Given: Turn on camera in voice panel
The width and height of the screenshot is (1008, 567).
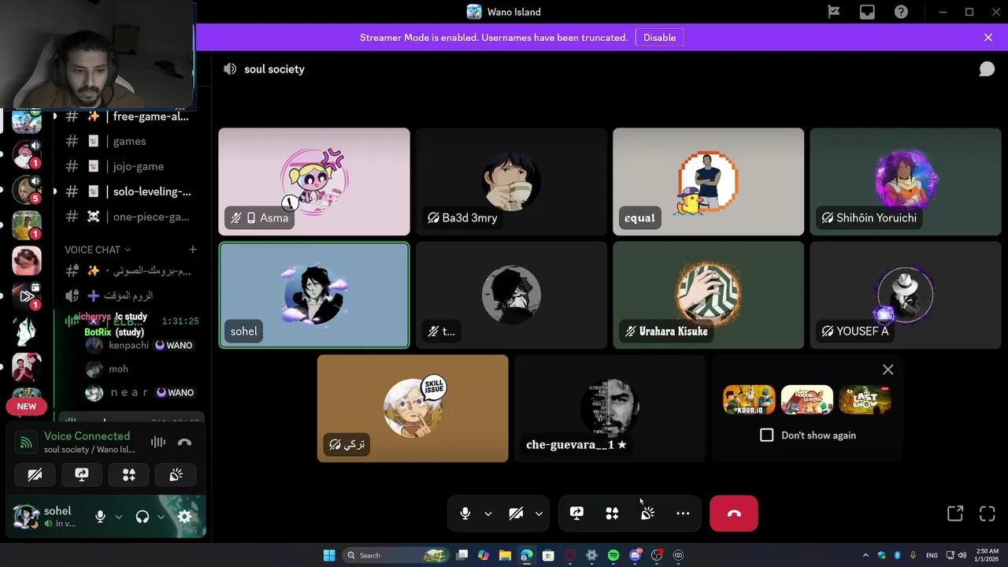Looking at the screenshot, I should point(35,475).
